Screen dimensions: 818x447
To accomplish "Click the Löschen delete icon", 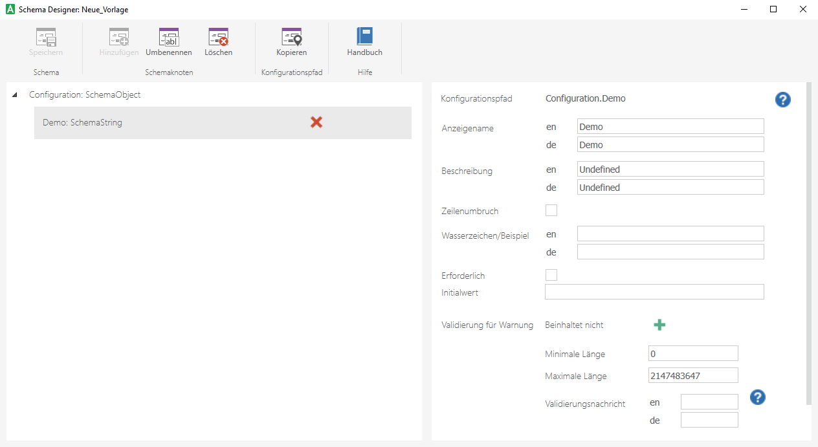I will click(x=218, y=42).
